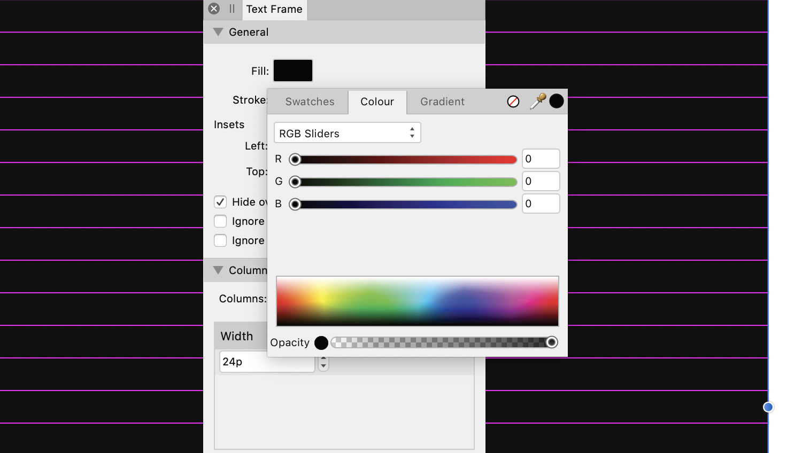This screenshot has width=802, height=453.
Task: Pick a colour from the spectrum strip
Action: (x=418, y=301)
